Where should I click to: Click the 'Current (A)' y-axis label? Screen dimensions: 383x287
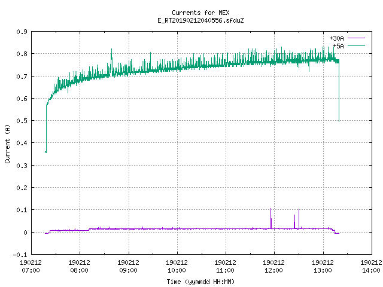(7, 144)
